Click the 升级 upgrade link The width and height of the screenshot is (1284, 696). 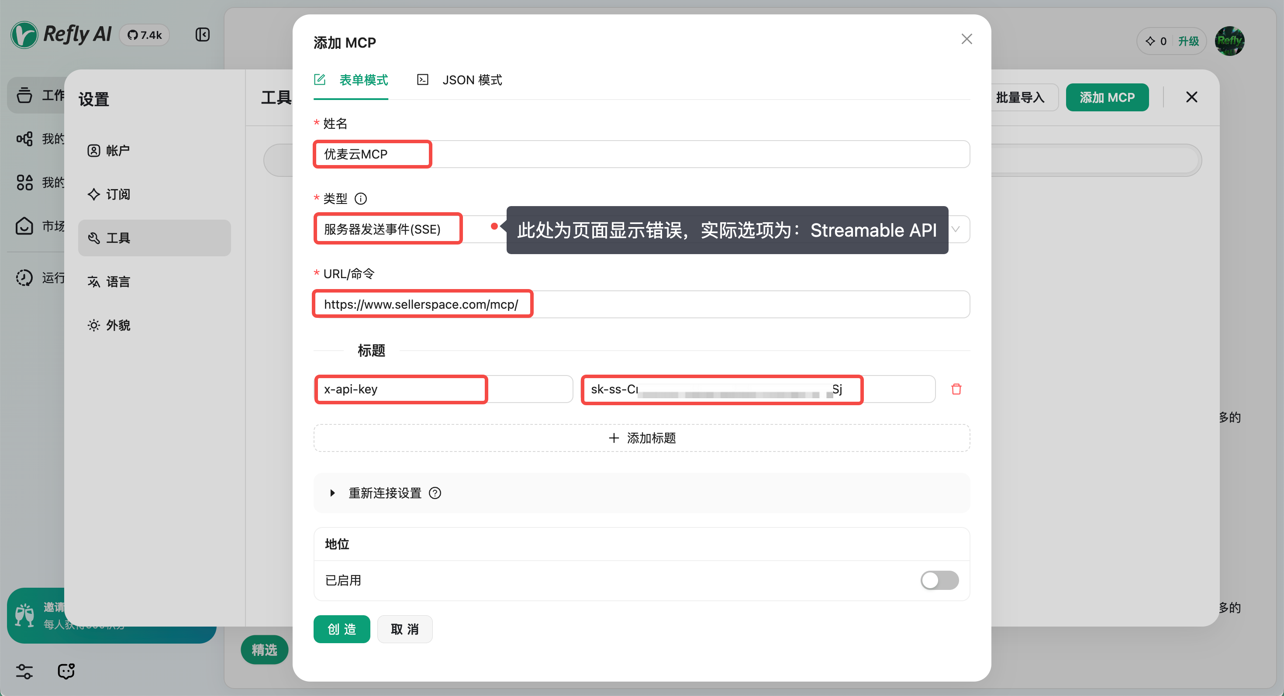[x=1188, y=41]
